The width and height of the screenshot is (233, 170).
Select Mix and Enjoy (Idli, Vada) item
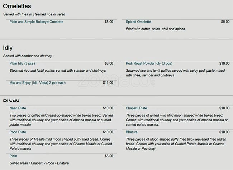point(37,82)
